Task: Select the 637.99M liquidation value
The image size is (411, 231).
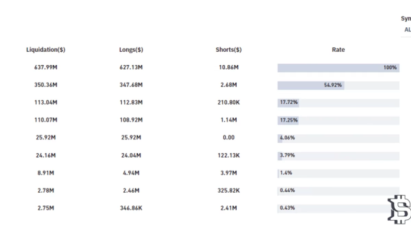Action: (46, 67)
